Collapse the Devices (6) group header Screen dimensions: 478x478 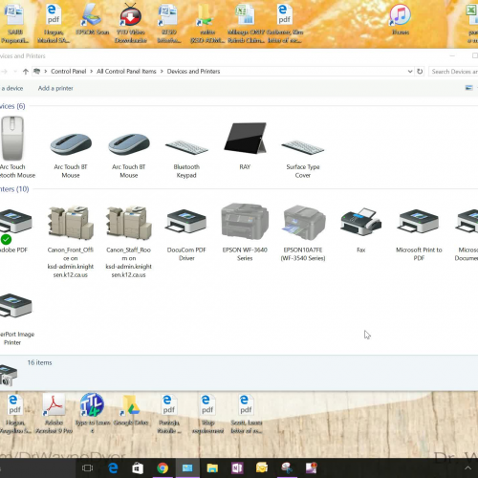click(x=12, y=106)
